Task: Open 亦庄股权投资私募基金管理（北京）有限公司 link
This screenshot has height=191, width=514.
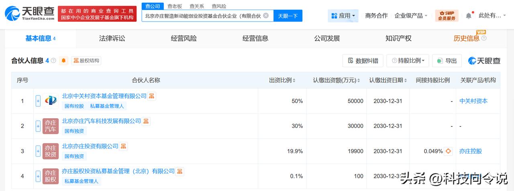Action: click(x=118, y=171)
